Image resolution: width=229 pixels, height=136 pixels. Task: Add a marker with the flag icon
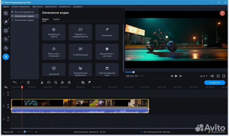89,82
